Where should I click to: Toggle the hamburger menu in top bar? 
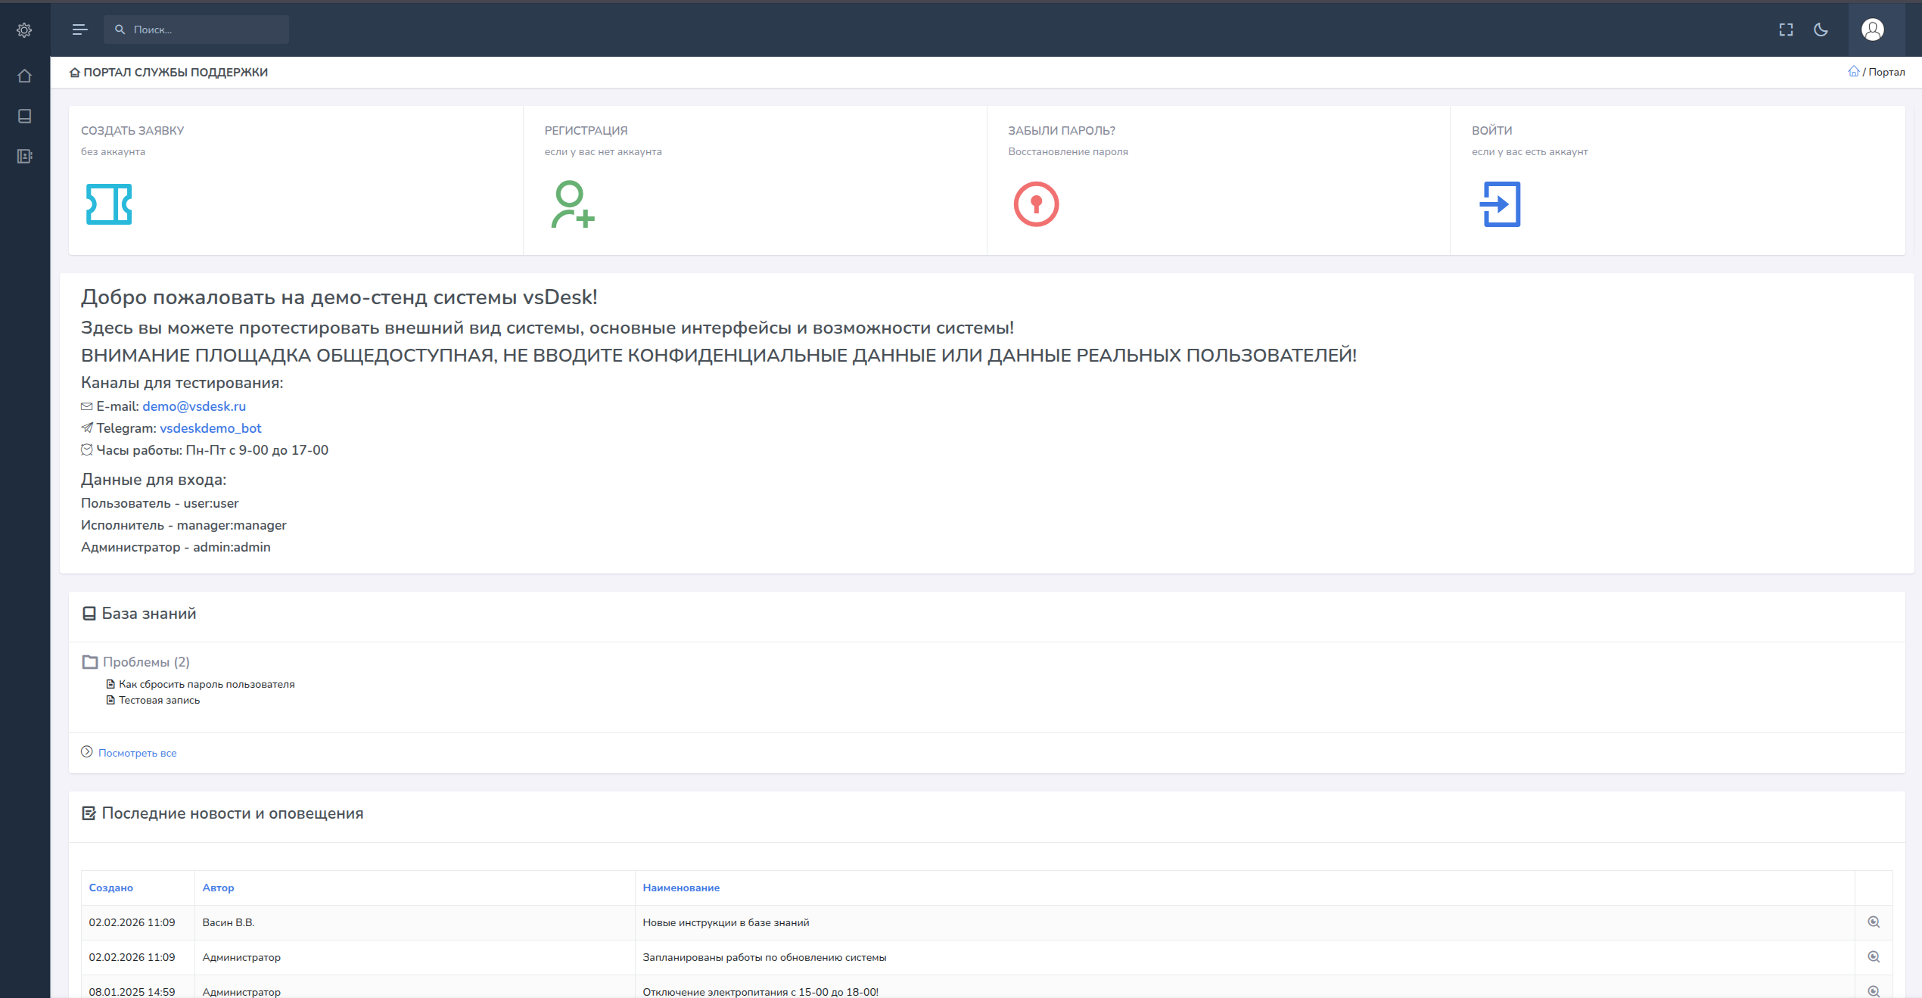[x=79, y=30]
